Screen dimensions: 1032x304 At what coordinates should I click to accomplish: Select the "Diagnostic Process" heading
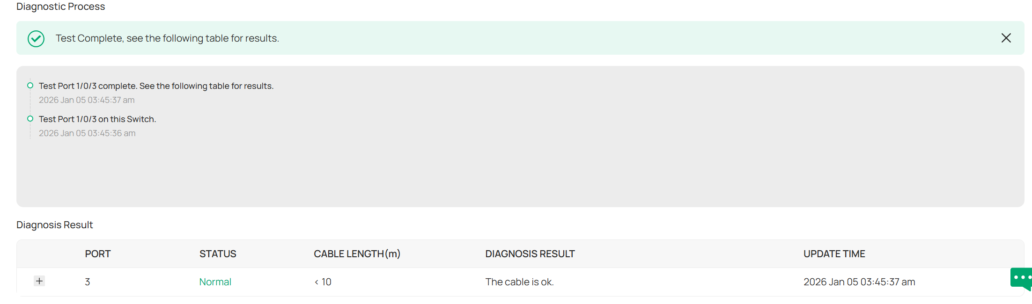coord(60,7)
